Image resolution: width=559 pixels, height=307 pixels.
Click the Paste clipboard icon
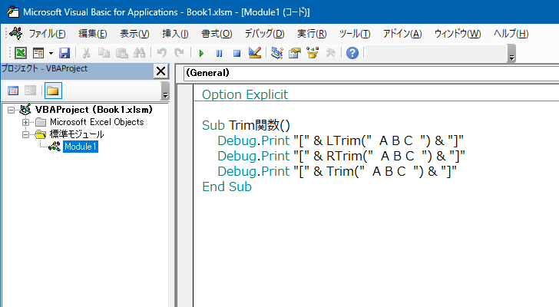[121, 53]
